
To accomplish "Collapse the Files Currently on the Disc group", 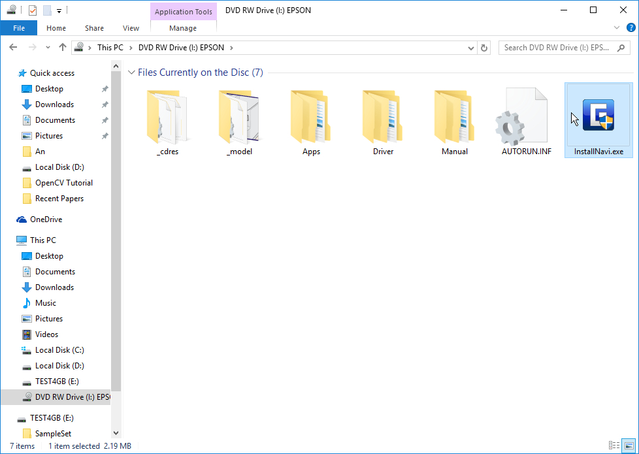I will 131,73.
